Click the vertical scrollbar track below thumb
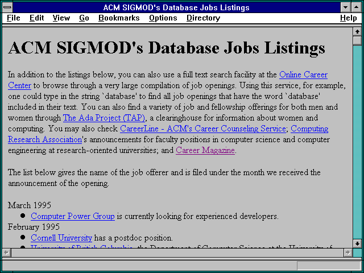This screenshot has width=364, height=273. tap(357, 142)
